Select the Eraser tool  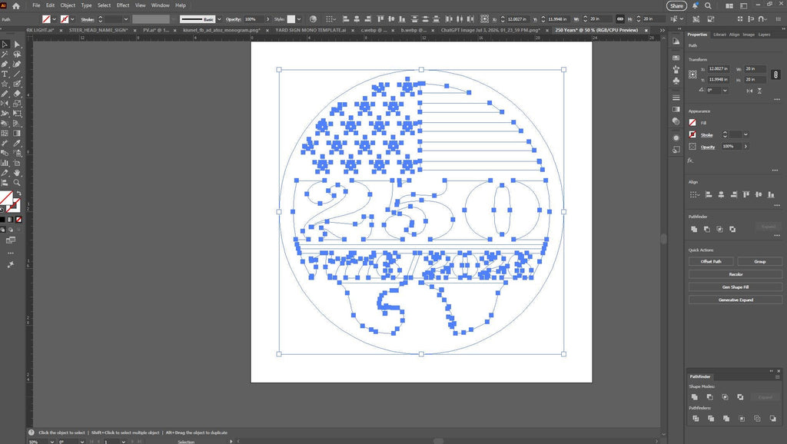(x=17, y=93)
